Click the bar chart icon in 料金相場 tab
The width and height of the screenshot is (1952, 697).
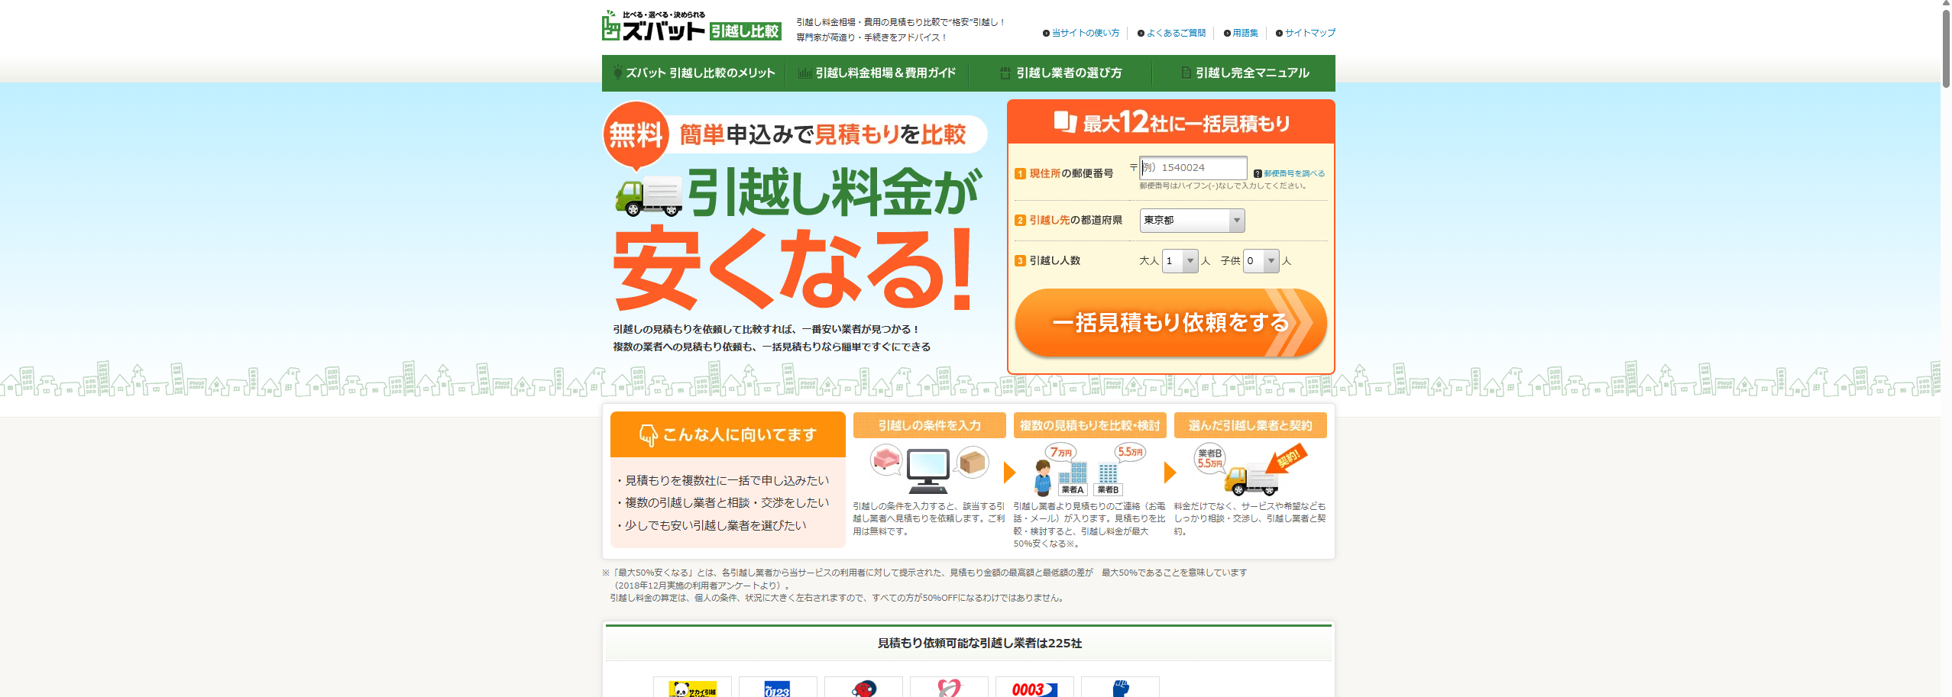[x=804, y=73]
